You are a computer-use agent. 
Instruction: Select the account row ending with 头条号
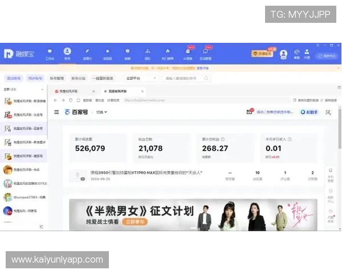23,115
